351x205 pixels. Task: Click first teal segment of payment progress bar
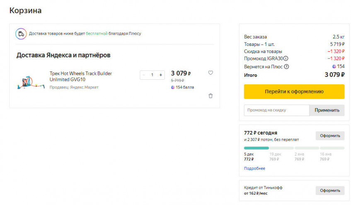tap(256, 148)
